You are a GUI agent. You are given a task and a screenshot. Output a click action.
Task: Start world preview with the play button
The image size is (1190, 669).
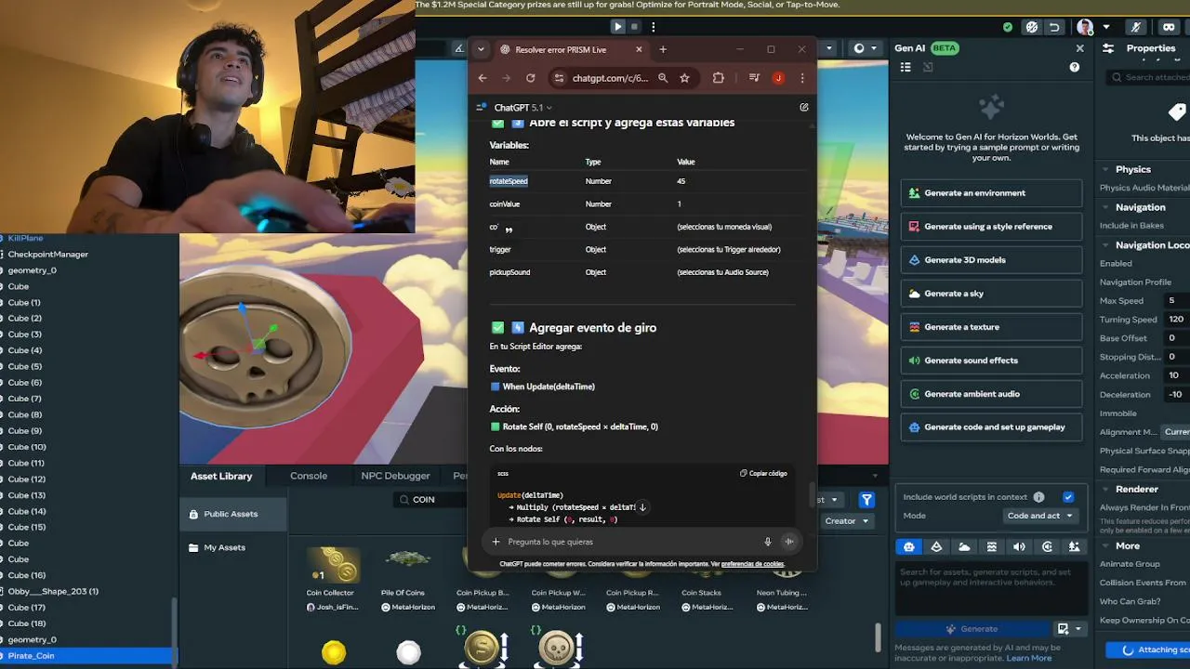coord(617,27)
